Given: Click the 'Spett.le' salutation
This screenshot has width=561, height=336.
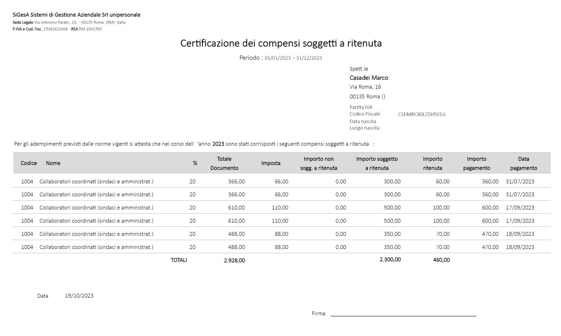Looking at the screenshot, I should point(358,69).
